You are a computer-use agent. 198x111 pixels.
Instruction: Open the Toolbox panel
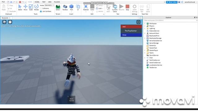(x=65, y=7)
